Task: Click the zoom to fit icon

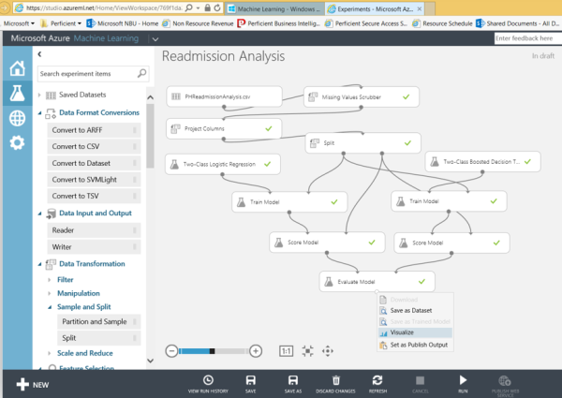Action: [307, 351]
